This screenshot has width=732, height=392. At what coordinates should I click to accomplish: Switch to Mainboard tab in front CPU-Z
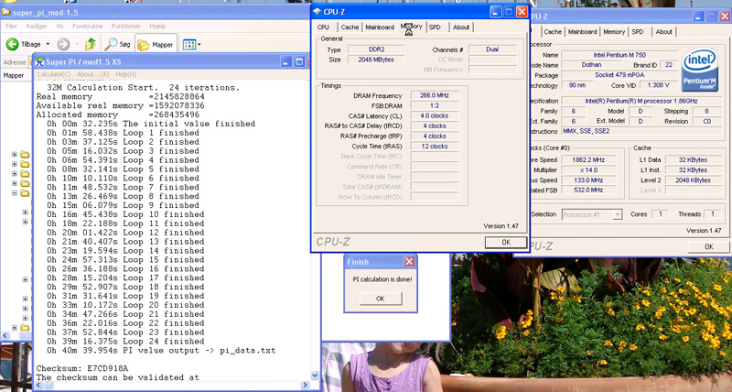[380, 27]
